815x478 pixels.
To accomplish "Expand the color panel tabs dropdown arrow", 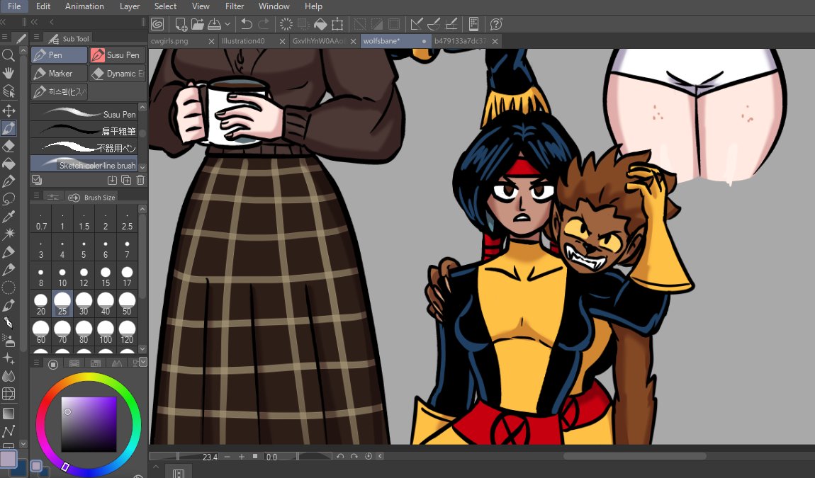I will (x=143, y=362).
